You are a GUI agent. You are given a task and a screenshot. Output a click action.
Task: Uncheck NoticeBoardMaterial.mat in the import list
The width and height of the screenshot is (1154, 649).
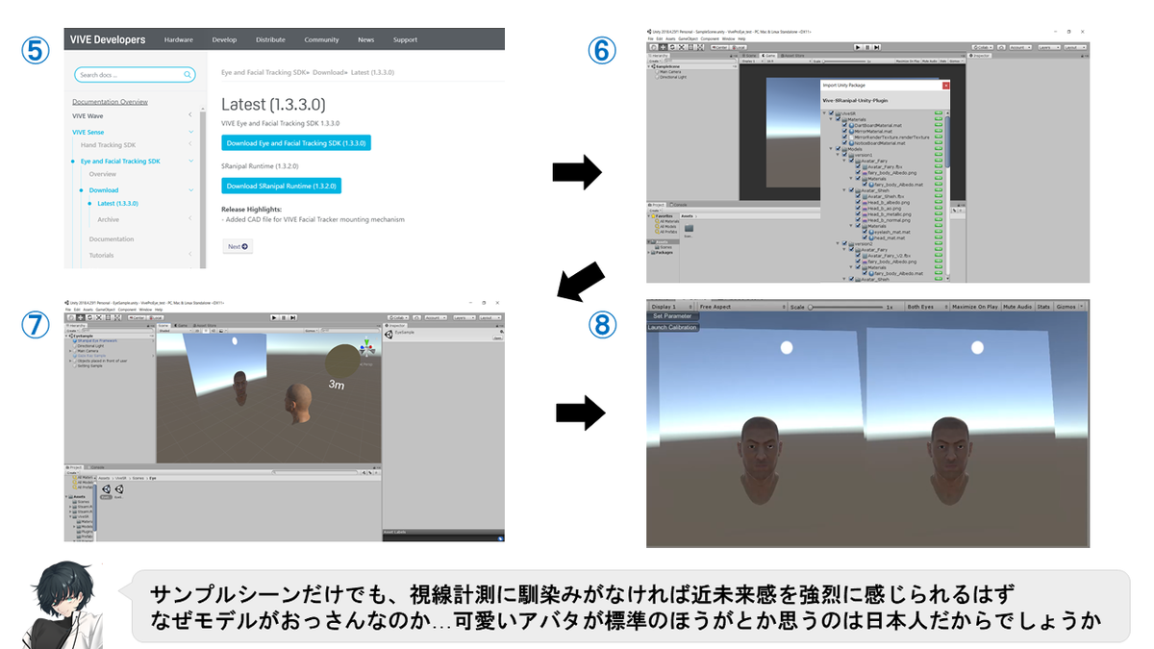[x=845, y=142]
